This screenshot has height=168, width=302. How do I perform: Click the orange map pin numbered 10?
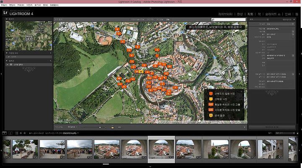(x=169, y=66)
